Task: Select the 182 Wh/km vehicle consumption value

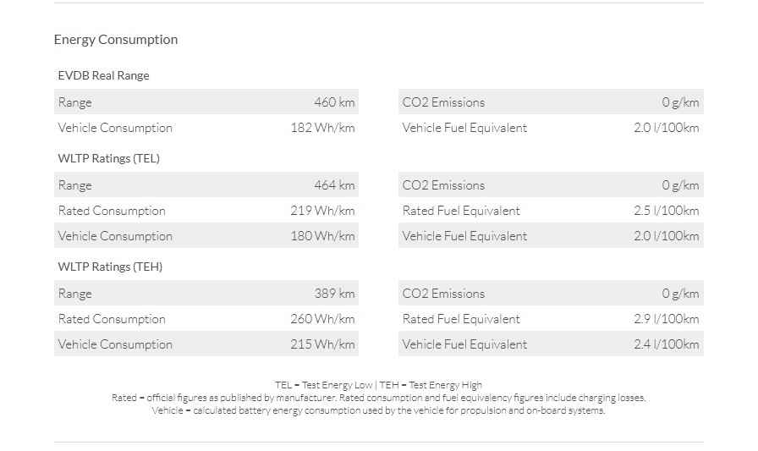Action: (x=322, y=128)
